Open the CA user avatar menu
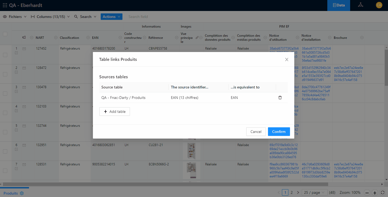 (x=379, y=5)
